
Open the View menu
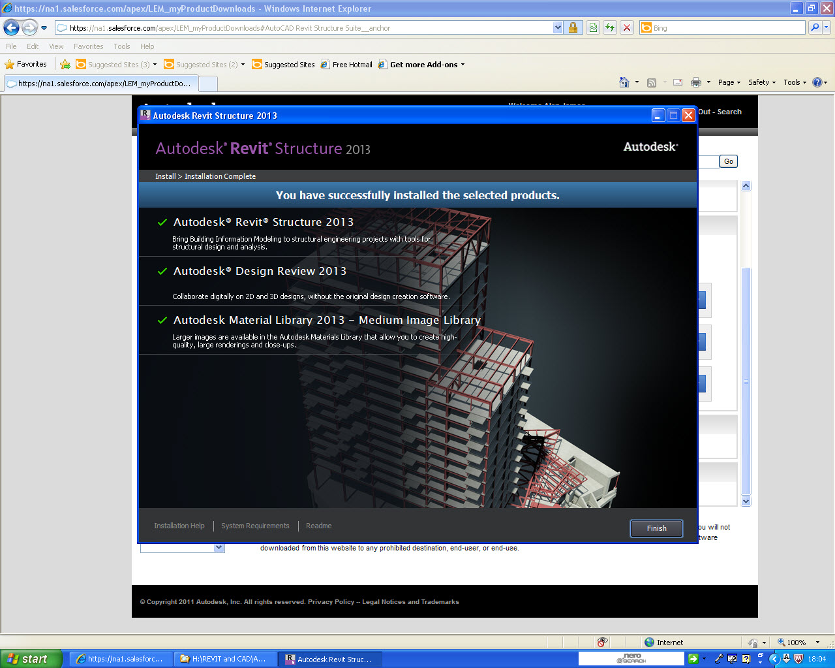pyautogui.click(x=56, y=46)
